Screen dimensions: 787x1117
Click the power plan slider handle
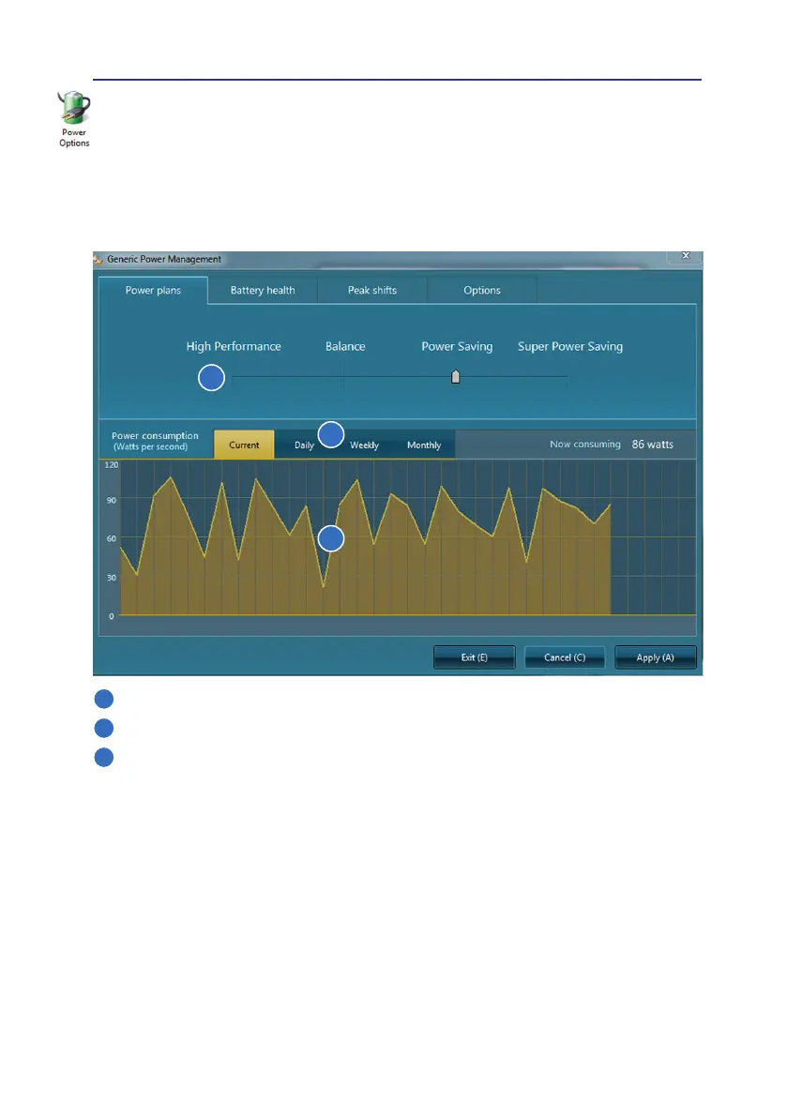[455, 377]
